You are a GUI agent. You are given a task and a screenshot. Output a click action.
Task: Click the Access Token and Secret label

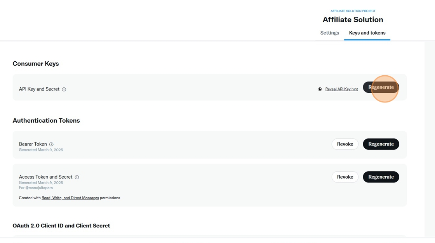[x=45, y=177]
